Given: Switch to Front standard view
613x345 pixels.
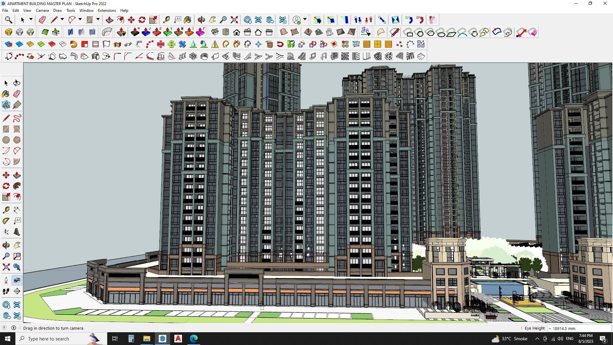Looking at the screenshot, I should point(237,32).
